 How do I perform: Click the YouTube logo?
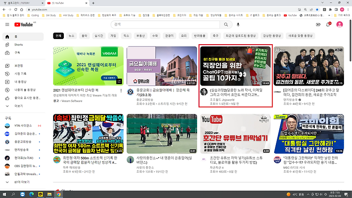[x=23, y=24]
